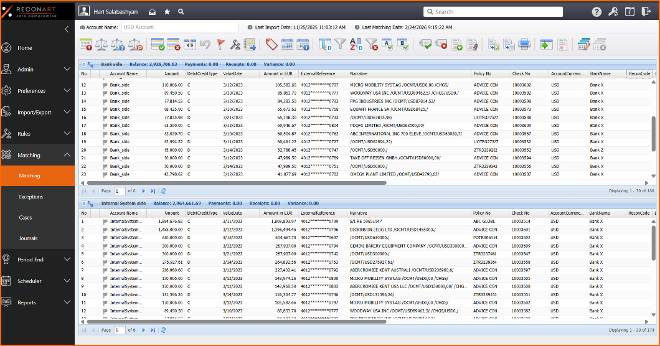This screenshot has height=346, width=660.
Task: Open the envelope messages icon
Action: tap(153, 12)
